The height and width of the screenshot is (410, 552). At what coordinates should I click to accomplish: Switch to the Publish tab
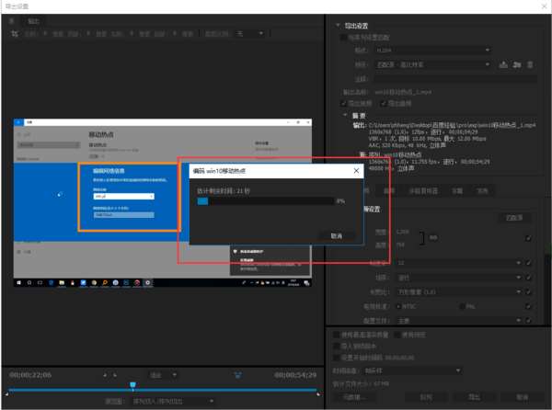(482, 191)
